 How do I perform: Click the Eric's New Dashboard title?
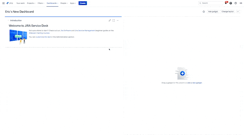(20, 12)
